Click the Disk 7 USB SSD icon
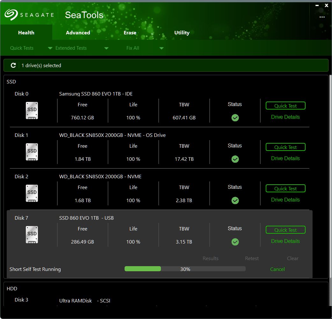The width and height of the screenshot is (332, 319). click(32, 235)
